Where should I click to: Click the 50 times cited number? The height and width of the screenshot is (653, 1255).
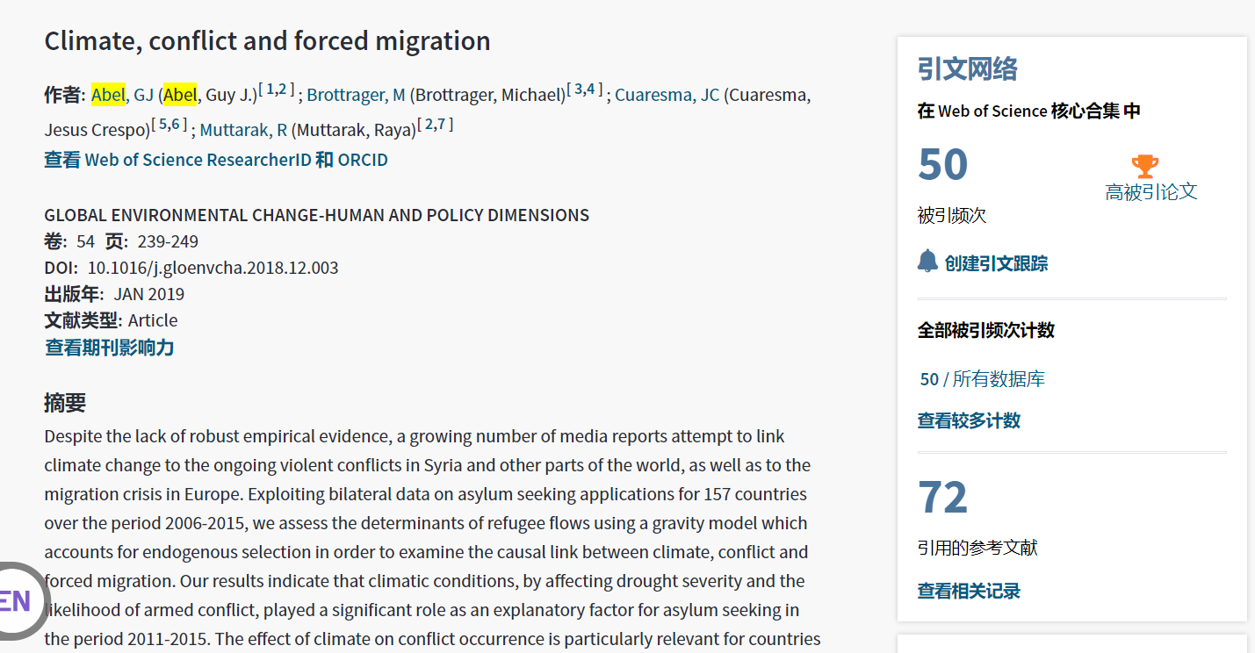942,165
